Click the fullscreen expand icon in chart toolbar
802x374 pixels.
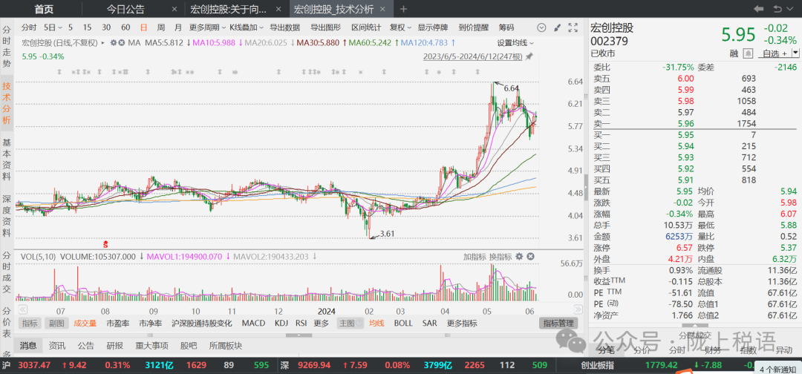(x=573, y=27)
